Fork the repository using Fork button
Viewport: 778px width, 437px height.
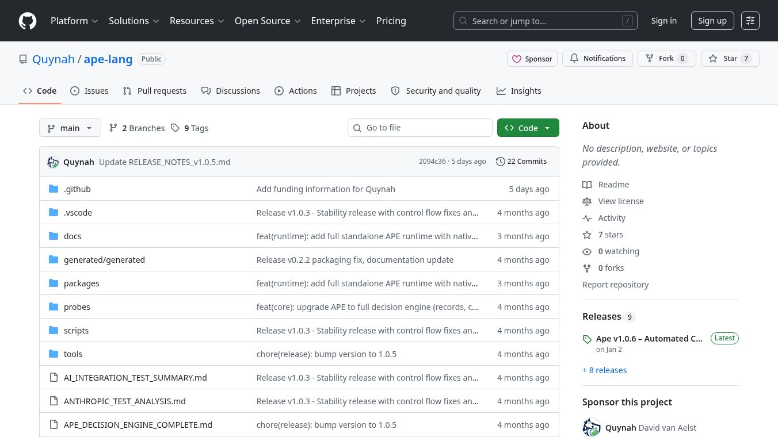[666, 59]
